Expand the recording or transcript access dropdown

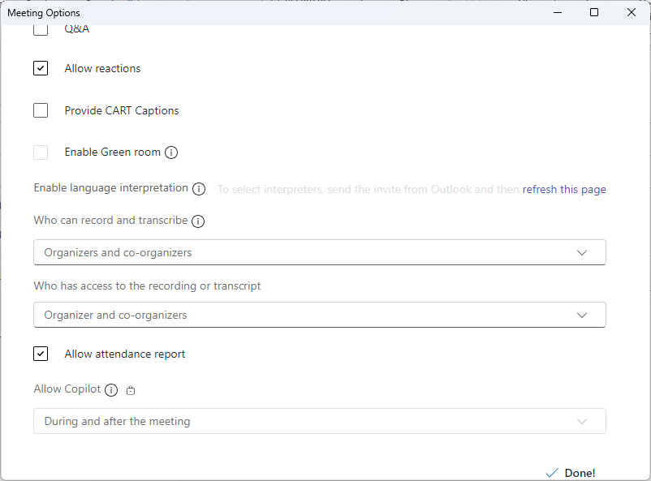click(320, 315)
